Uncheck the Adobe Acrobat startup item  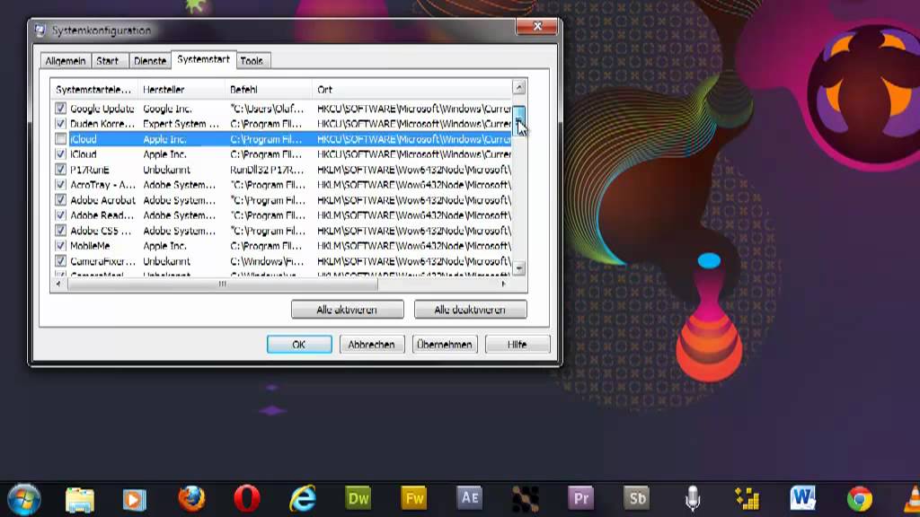pyautogui.click(x=60, y=200)
